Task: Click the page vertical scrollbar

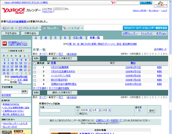Action: click(171, 67)
